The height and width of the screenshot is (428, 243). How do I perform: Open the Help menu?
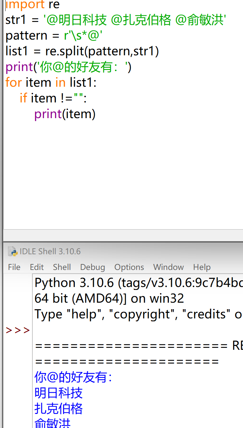coord(202,267)
